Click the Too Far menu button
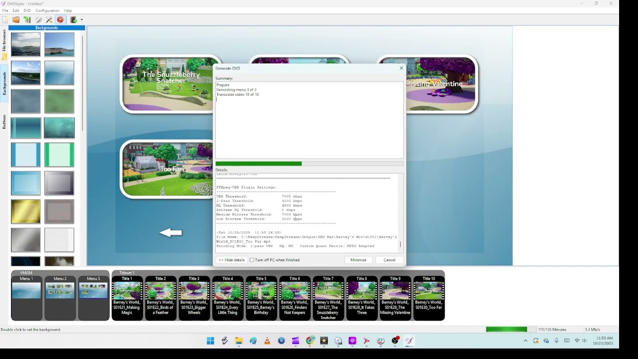 167,169
